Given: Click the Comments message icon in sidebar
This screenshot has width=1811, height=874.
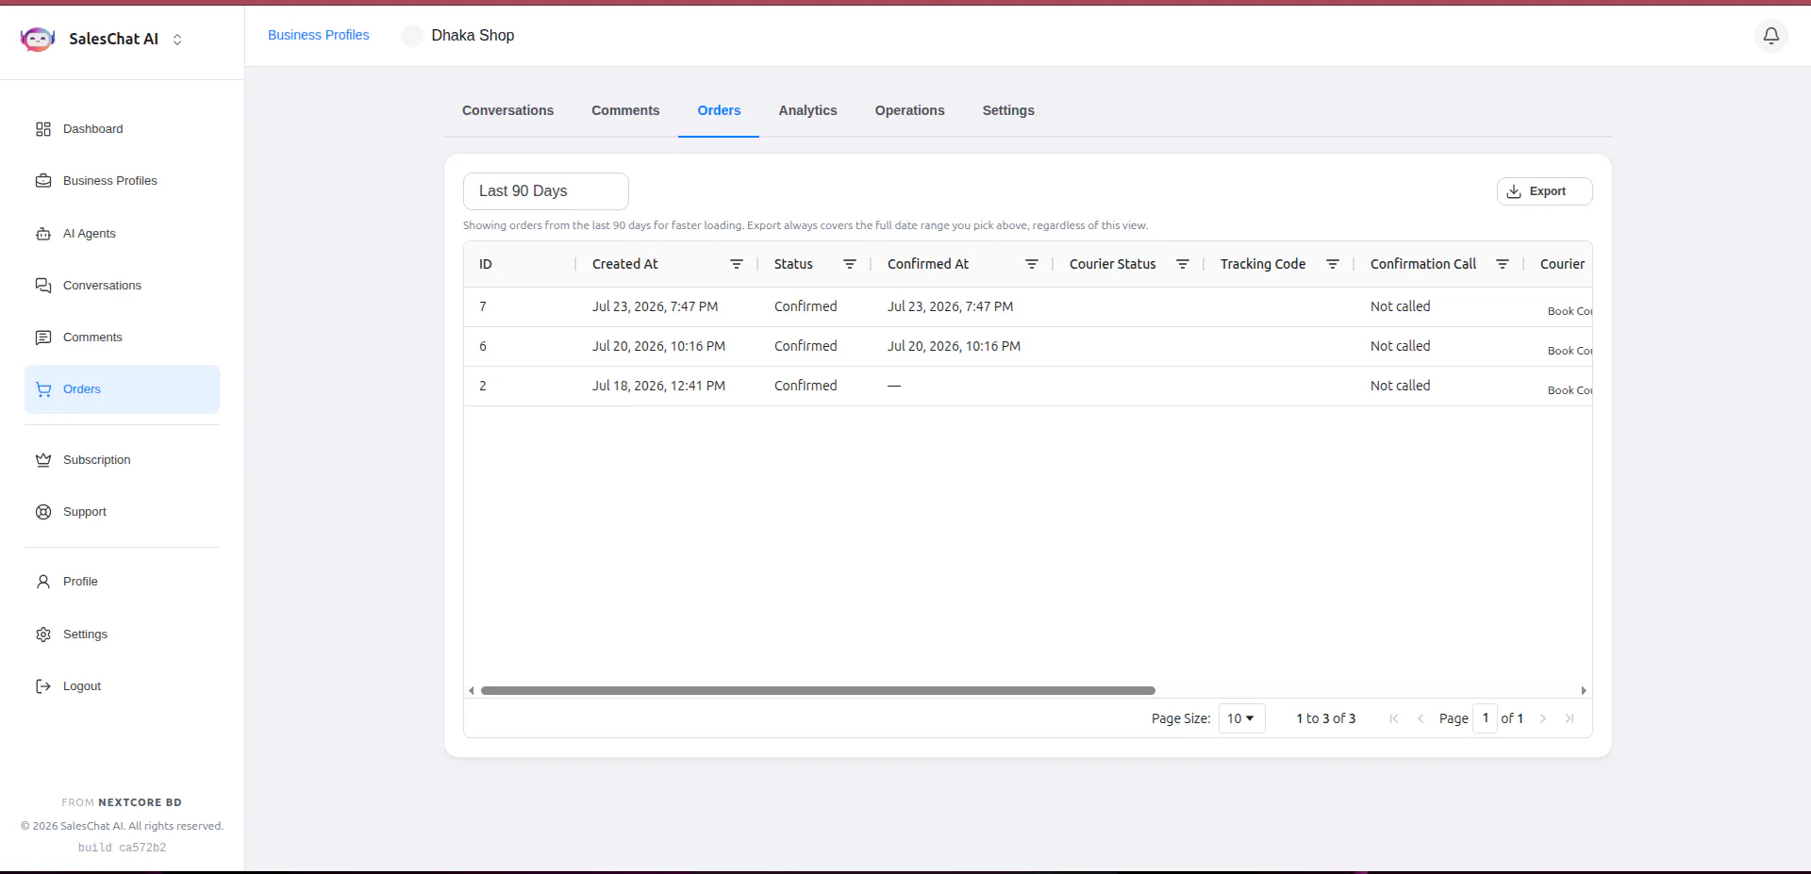Looking at the screenshot, I should tap(43, 338).
